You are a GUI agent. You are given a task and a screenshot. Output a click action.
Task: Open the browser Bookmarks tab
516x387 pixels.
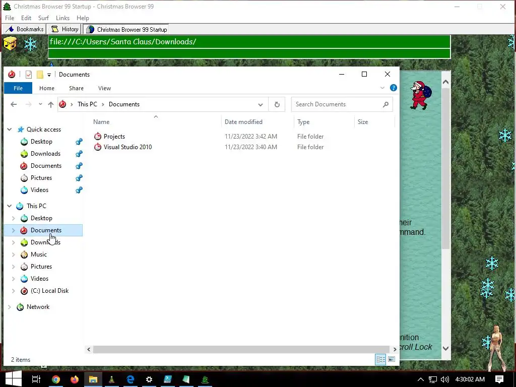24,29
